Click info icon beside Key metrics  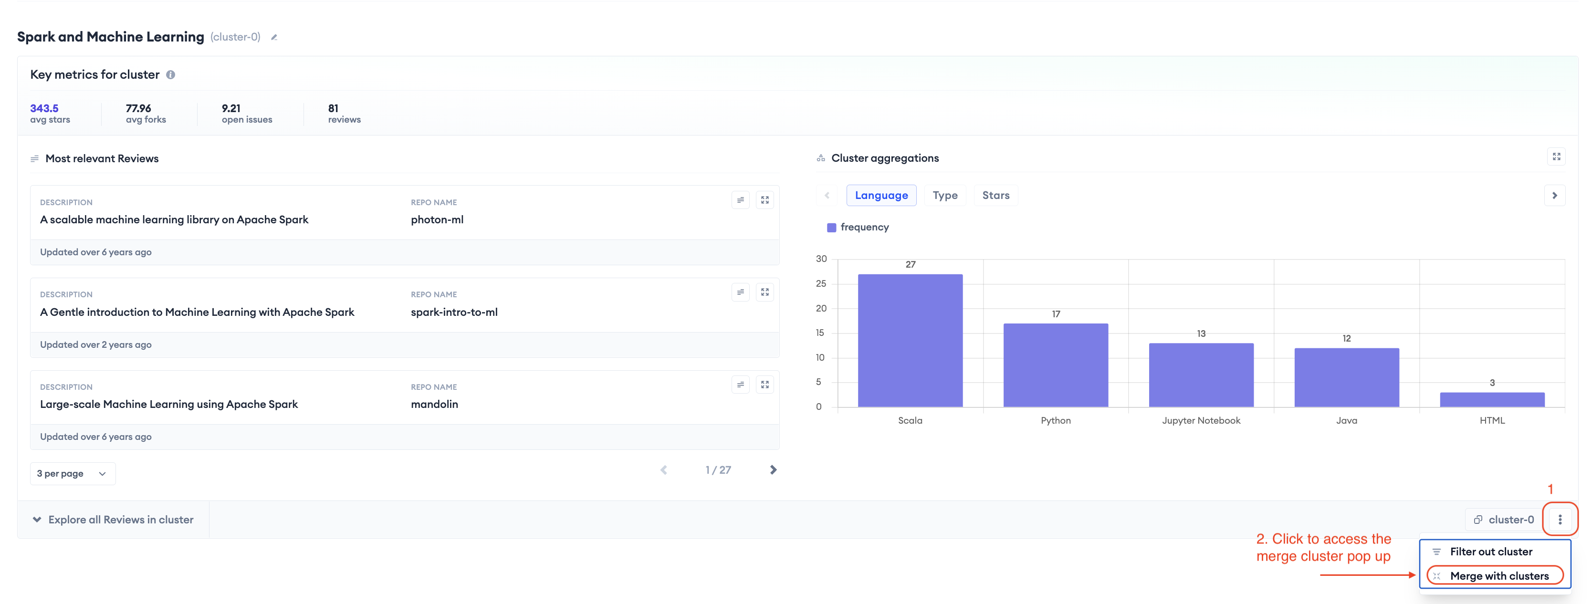point(170,75)
